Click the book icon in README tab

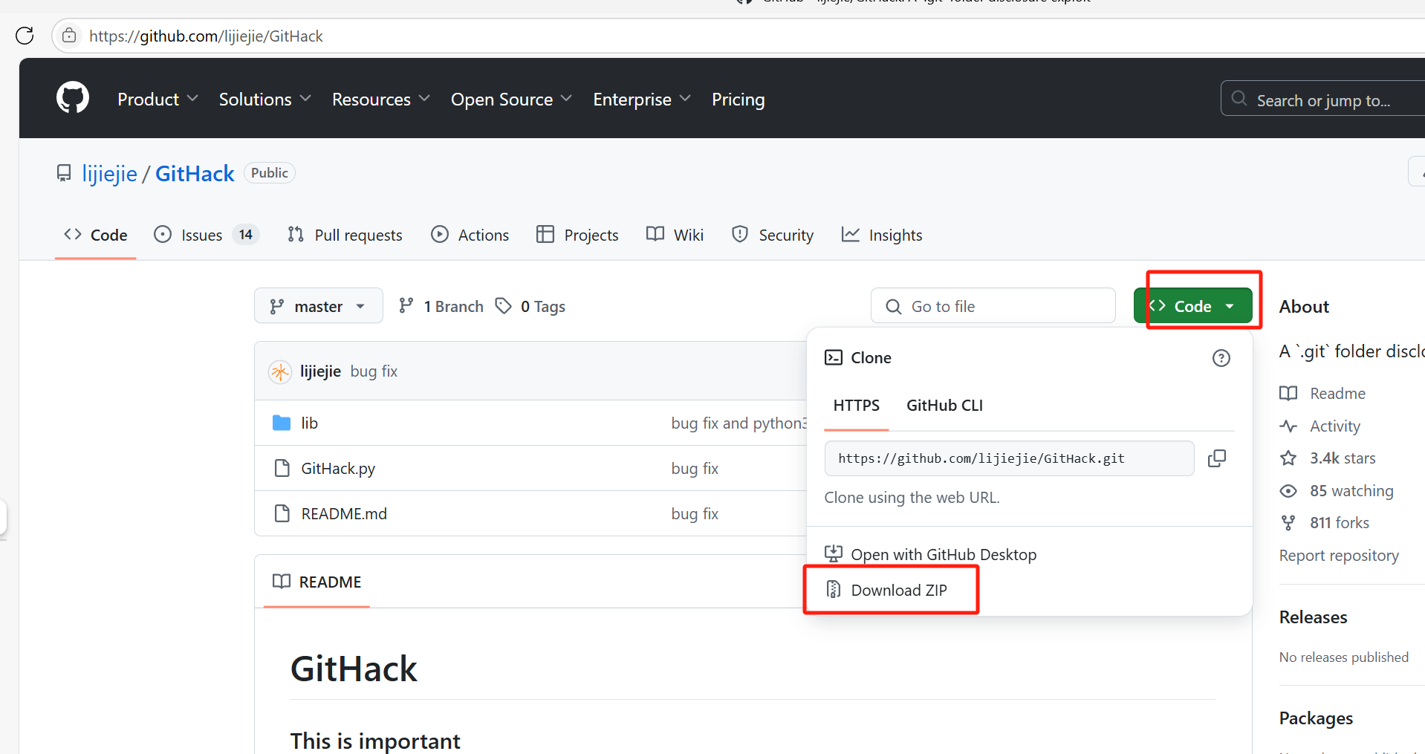[282, 581]
